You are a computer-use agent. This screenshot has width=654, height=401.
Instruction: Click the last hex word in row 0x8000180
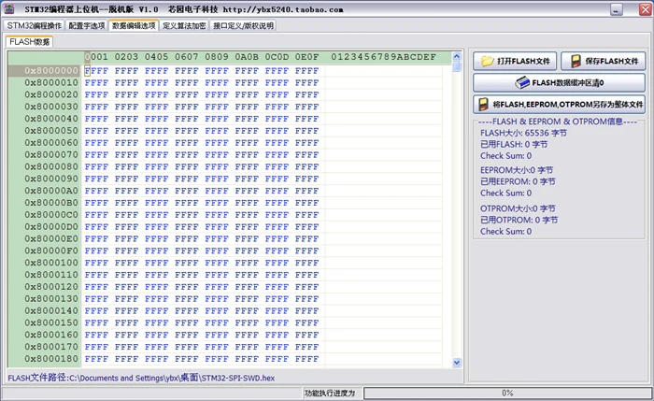[306, 358]
